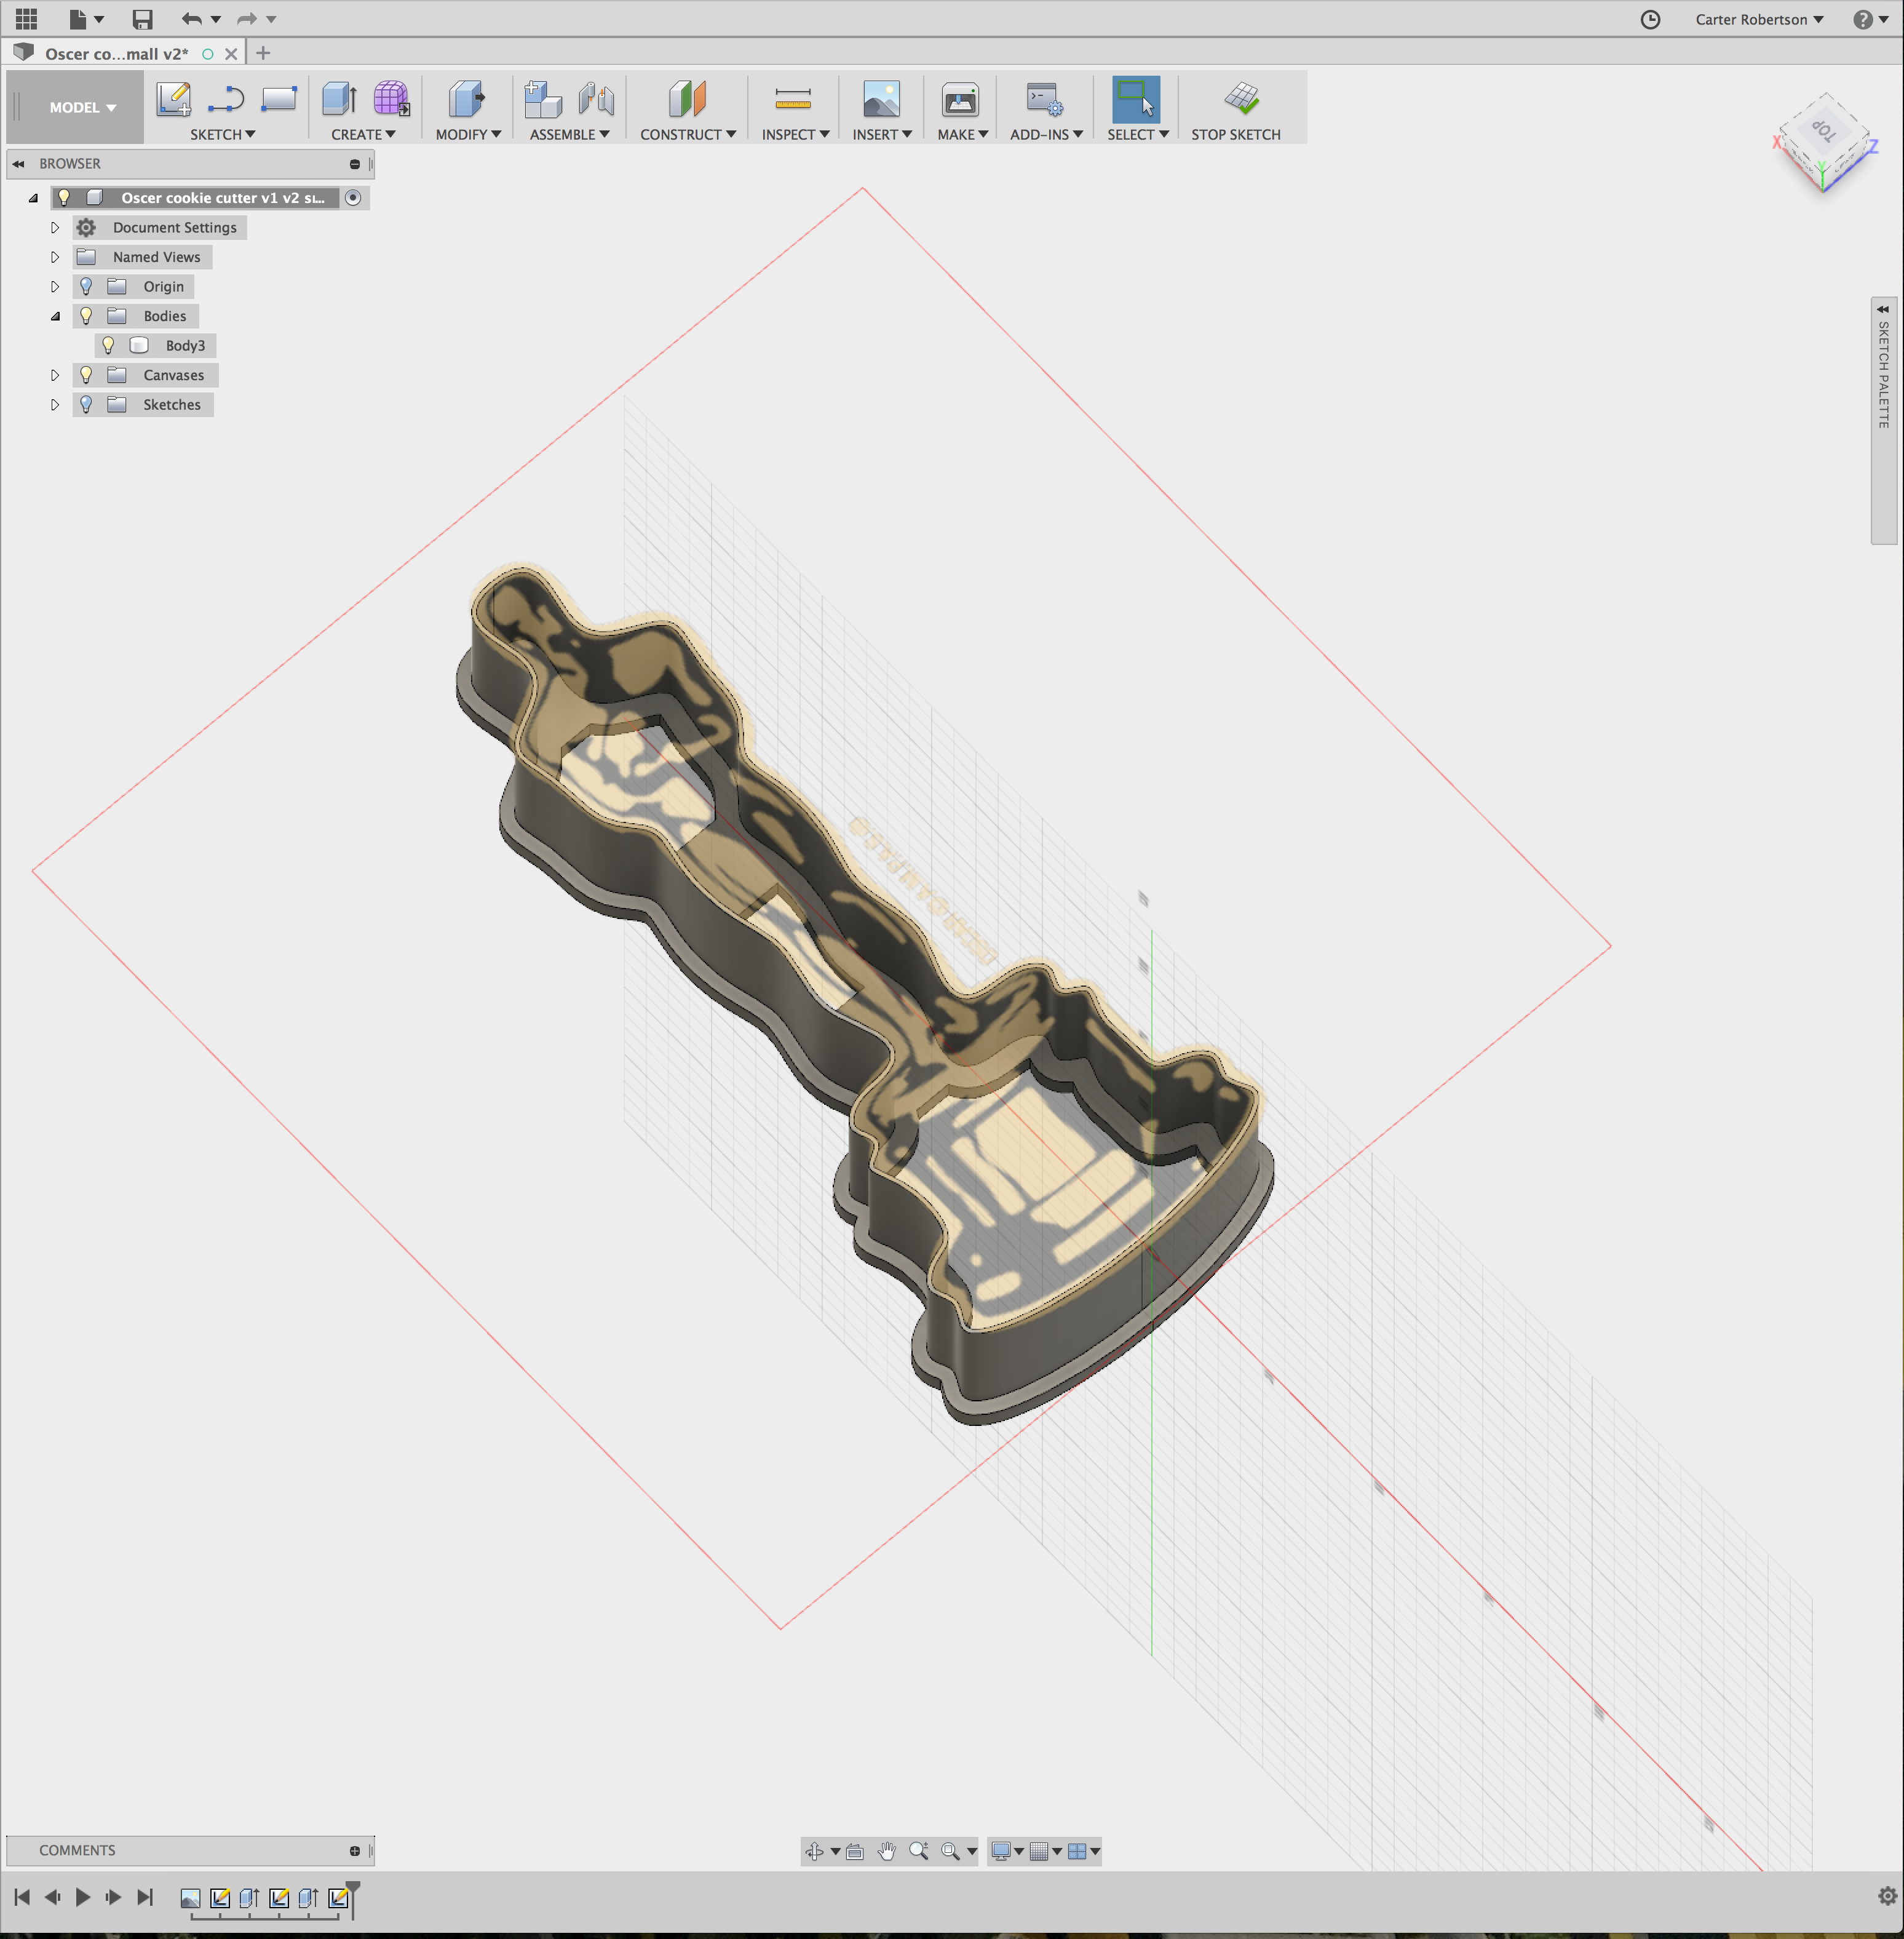Screen dimensions: 1904x1939
Task: Toggle visibility lightbulb for Canvases folder
Action: [x=86, y=375]
